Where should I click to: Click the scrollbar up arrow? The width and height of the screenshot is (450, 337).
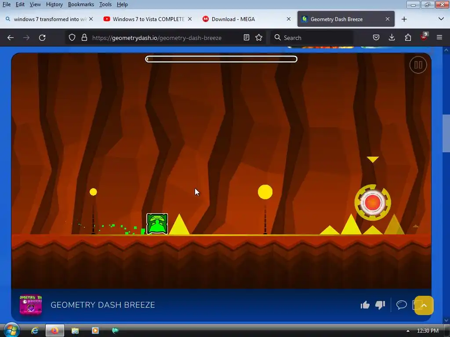coord(446,50)
